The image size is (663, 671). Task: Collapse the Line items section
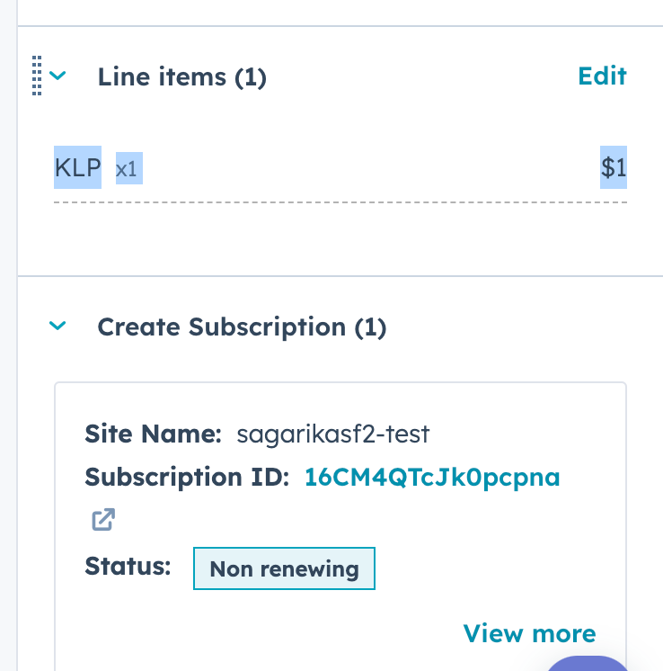58,76
